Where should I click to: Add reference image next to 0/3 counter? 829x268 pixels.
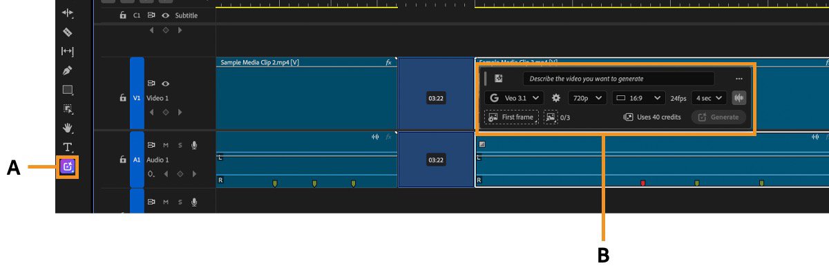pyautogui.click(x=551, y=117)
